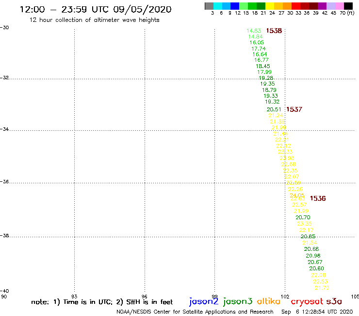Select the 21.54 reading
This screenshot has height=316, width=359.
point(310,243)
